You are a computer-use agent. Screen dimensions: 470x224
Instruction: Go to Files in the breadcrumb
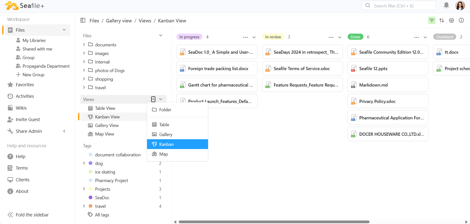(94, 21)
